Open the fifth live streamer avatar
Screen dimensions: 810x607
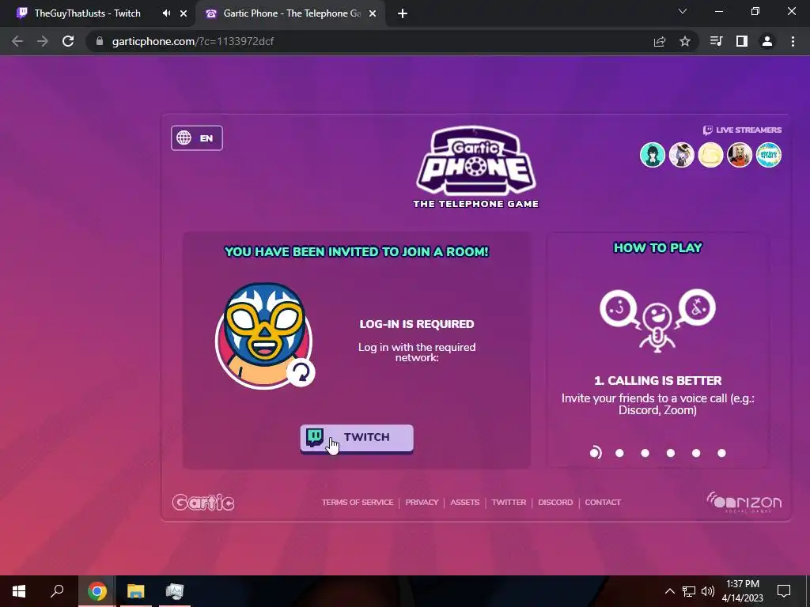(769, 155)
